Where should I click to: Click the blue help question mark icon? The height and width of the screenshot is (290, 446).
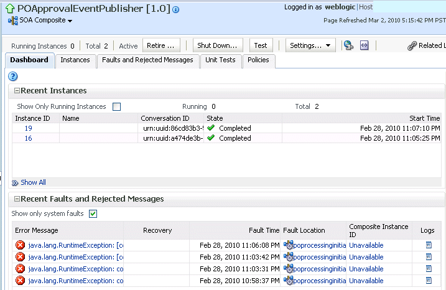pos(12,76)
